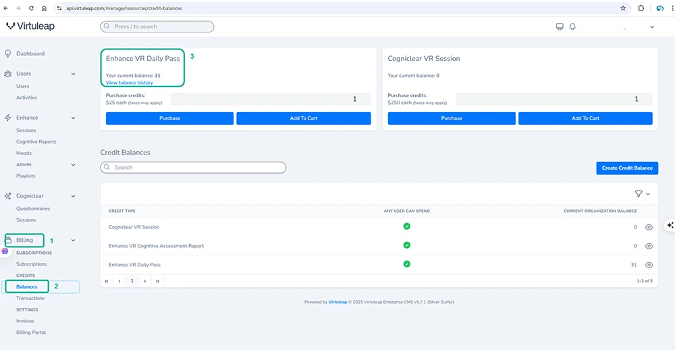Sort by CREDIT TYPE column header
Viewport: 675px width, 350px height.
[x=122, y=211]
